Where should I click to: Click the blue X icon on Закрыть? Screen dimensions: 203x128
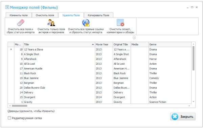pos(175,116)
